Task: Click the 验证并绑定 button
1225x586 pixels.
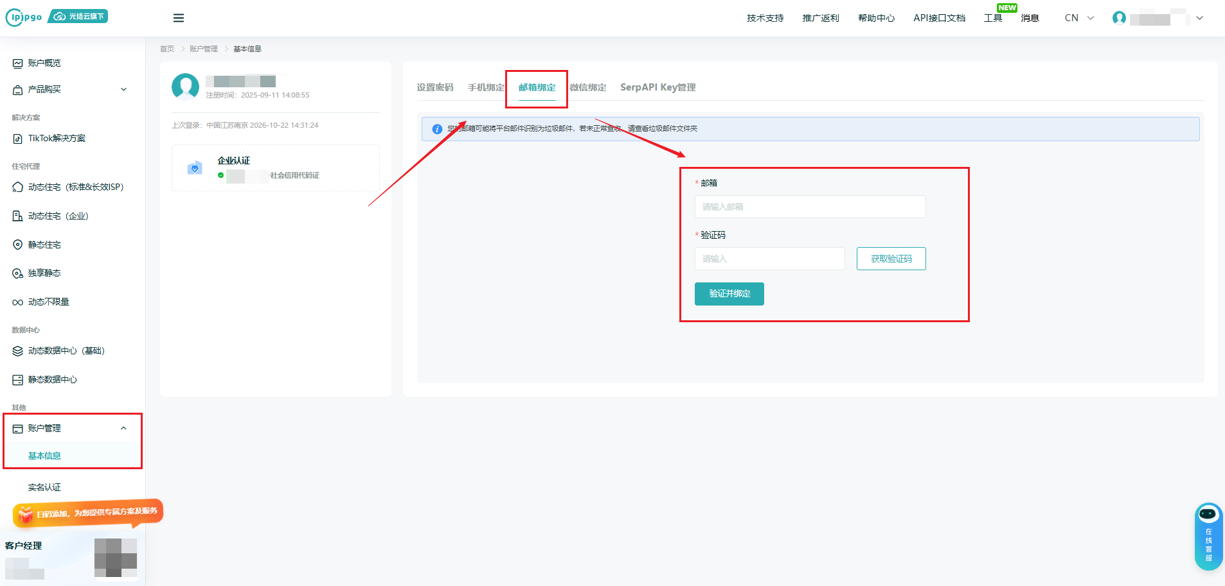Action: pyautogui.click(x=729, y=294)
